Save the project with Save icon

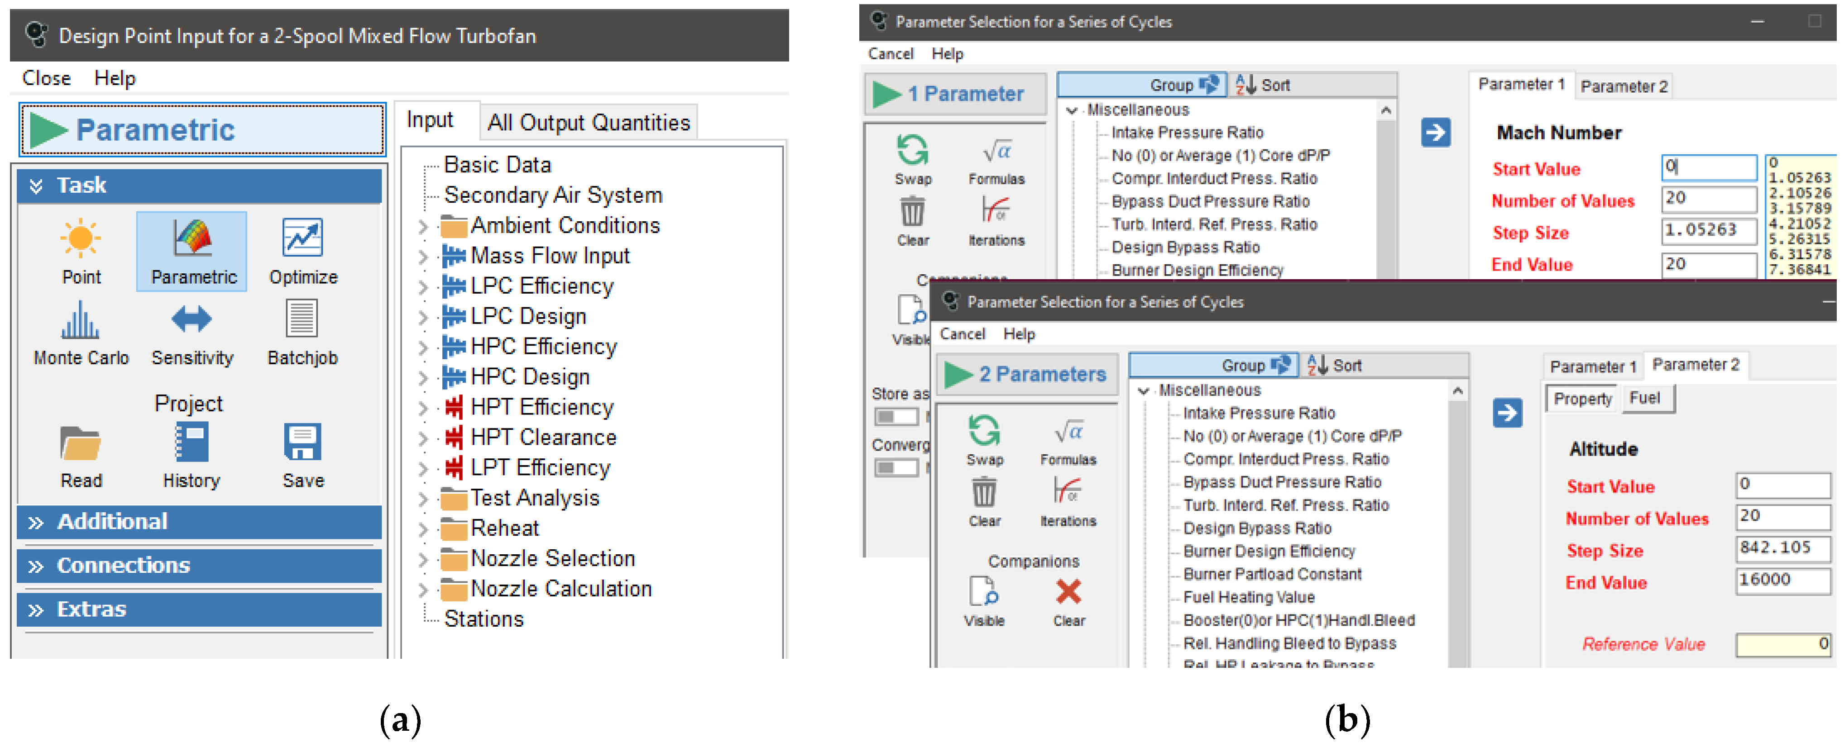pyautogui.click(x=302, y=442)
